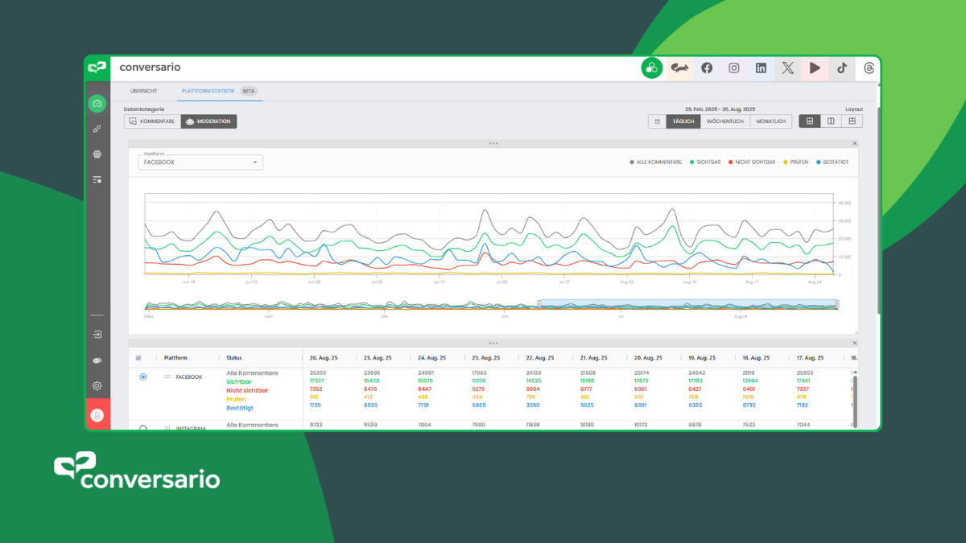Click the 19. Aug. 25 column header
This screenshot has height=543, width=966.
703,358
